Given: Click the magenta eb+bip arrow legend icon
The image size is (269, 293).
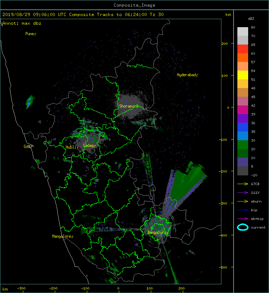Looking at the screenshot, I should click(x=243, y=219).
